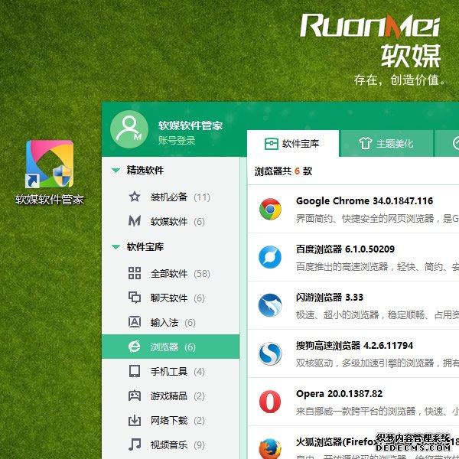Switch to the 软件宝库 tab
The image size is (459, 459).
click(293, 144)
